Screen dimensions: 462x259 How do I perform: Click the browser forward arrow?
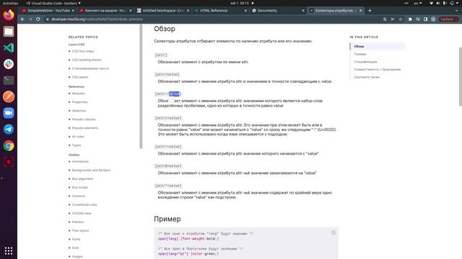coord(30,19)
